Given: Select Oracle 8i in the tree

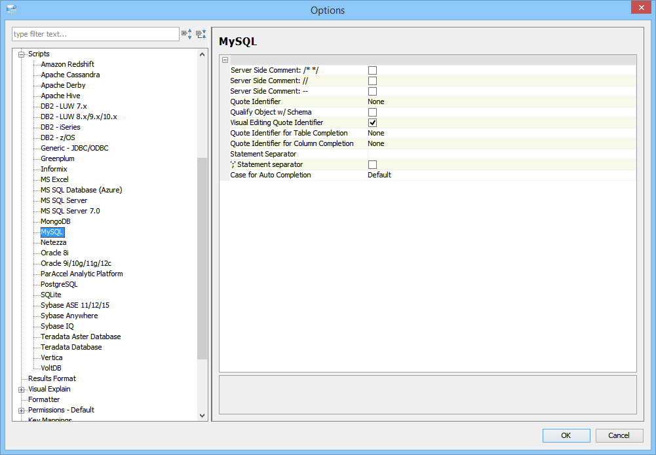Looking at the screenshot, I should click(x=54, y=252).
